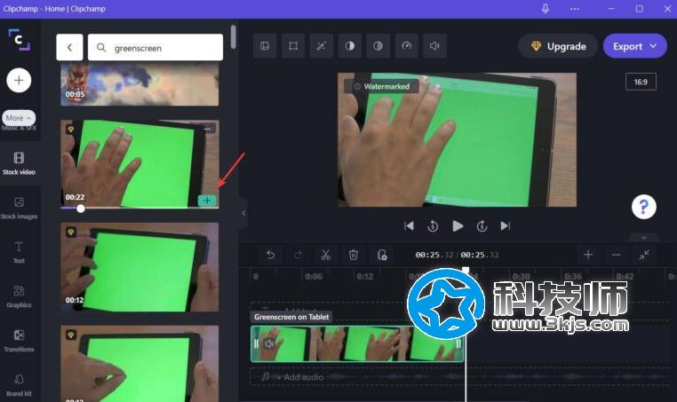Open the Layout tool
The width and height of the screenshot is (677, 402).
(x=265, y=46)
